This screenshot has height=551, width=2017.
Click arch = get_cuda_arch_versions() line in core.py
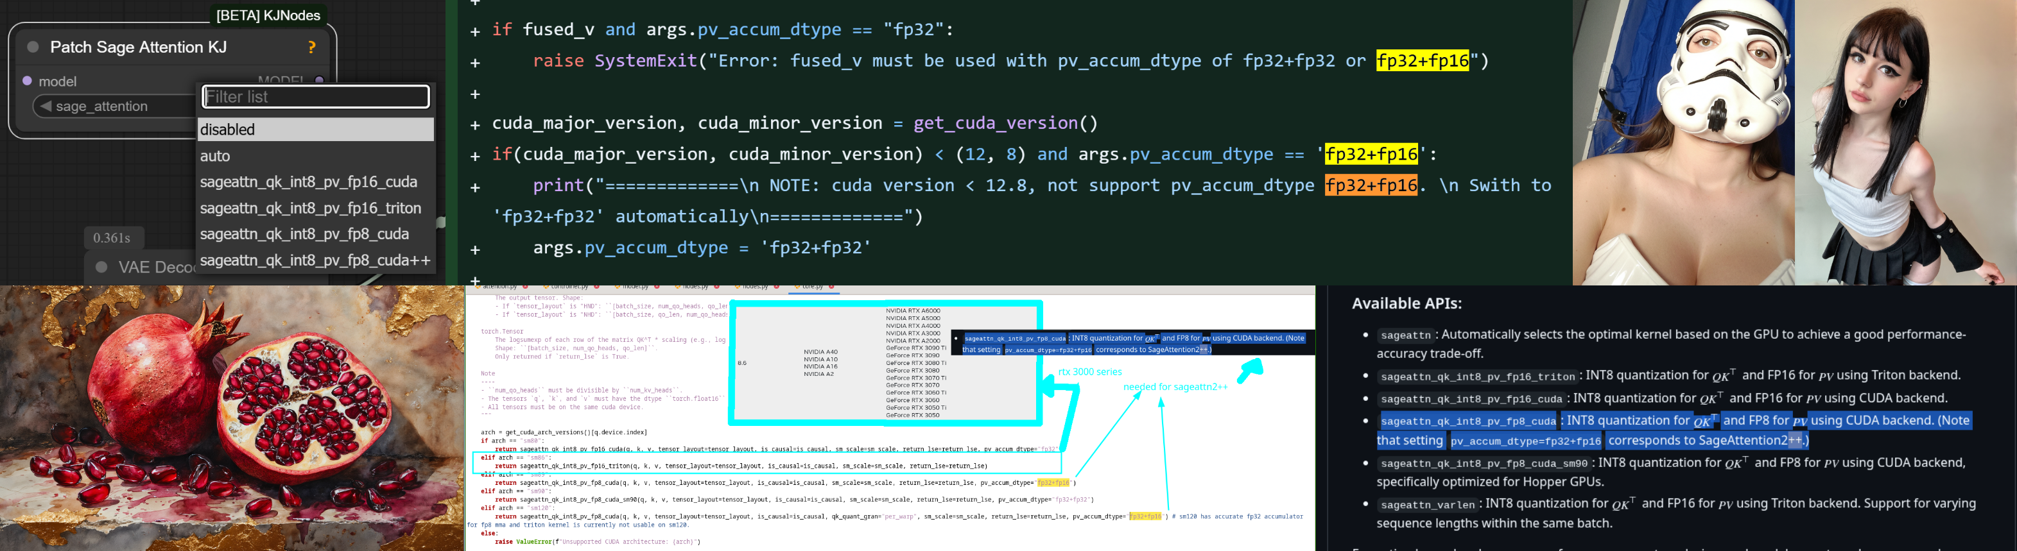coord(564,432)
